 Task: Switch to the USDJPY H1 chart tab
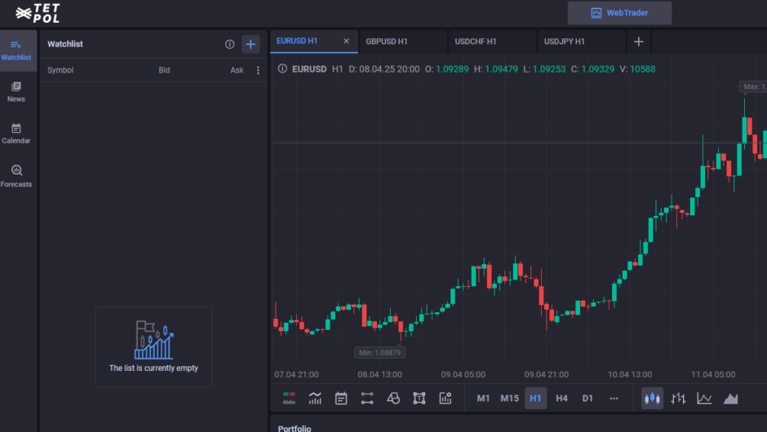pos(565,41)
